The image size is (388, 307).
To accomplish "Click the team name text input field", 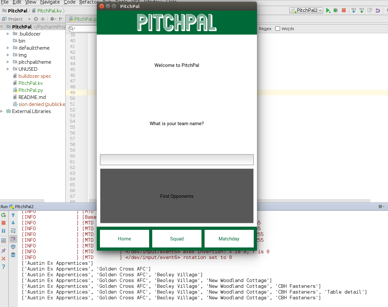I will [177, 159].
